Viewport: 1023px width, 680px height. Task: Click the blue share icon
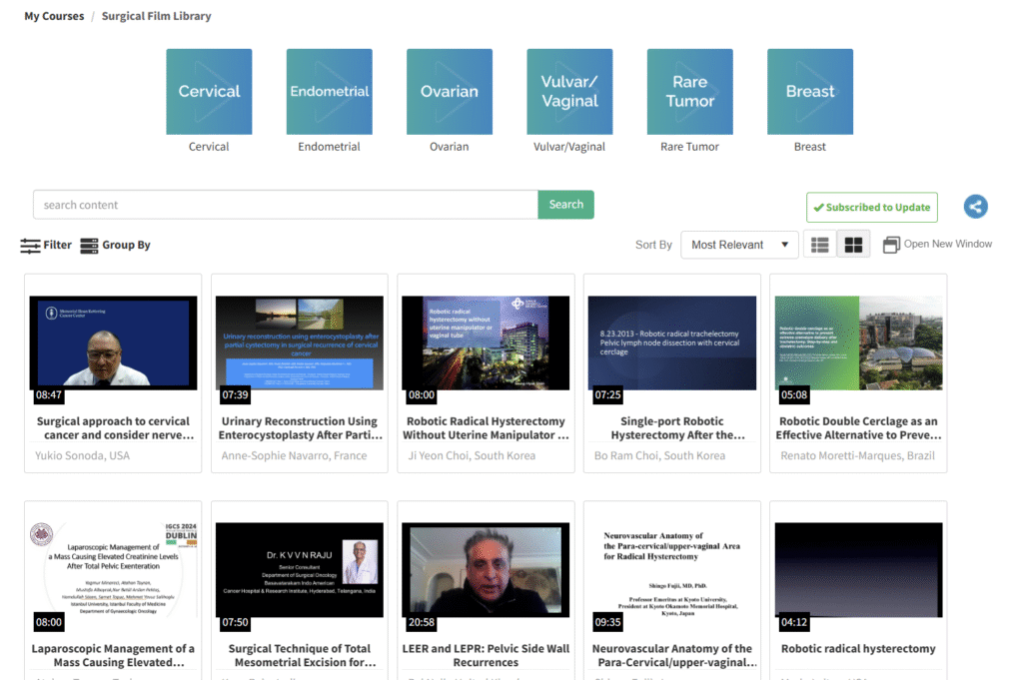tap(975, 207)
